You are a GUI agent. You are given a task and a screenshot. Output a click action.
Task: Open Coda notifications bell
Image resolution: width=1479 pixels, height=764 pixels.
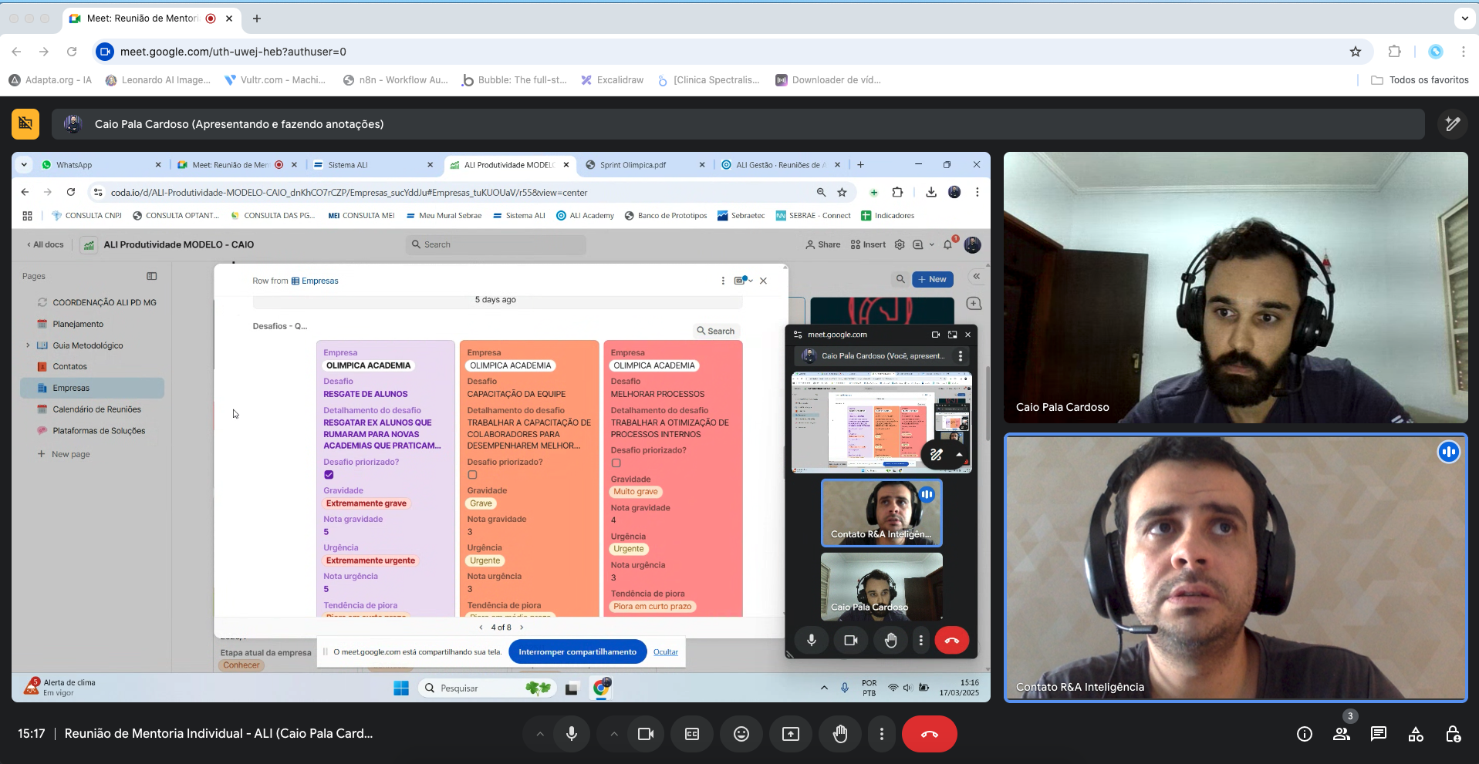[x=947, y=244]
